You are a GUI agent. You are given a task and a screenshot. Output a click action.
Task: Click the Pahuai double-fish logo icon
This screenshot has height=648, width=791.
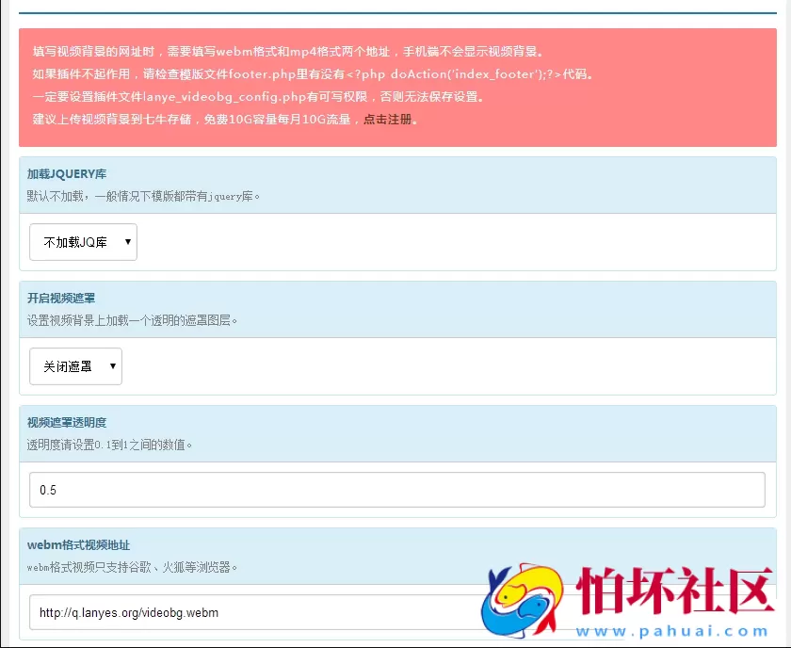point(518,601)
